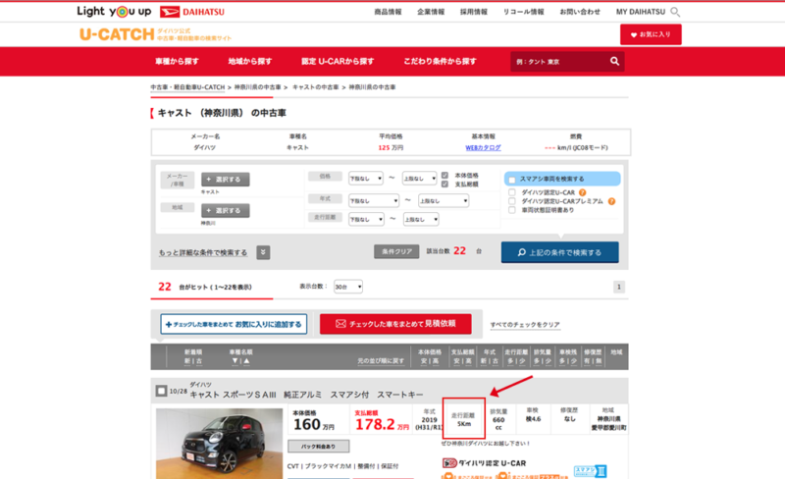The height and width of the screenshot is (479, 785).
Task: Sort car names descending with the ▼ arrow
Action: point(235,361)
